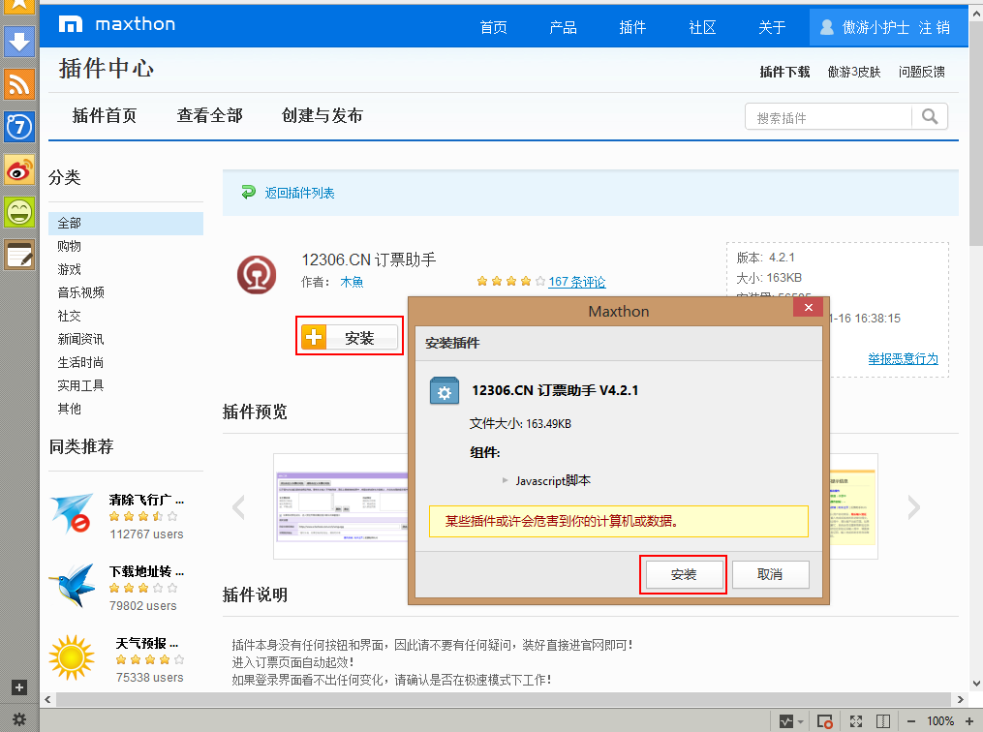The width and height of the screenshot is (983, 732).
Task: Click the 清除飞行广告 paper plane icon
Action: tap(70, 513)
